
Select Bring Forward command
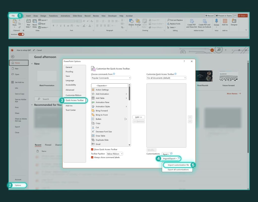click(109, 111)
